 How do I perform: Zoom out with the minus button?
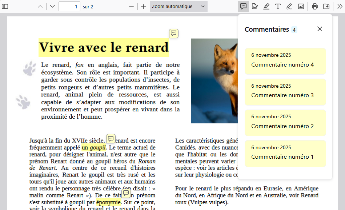pyautogui.click(x=132, y=7)
